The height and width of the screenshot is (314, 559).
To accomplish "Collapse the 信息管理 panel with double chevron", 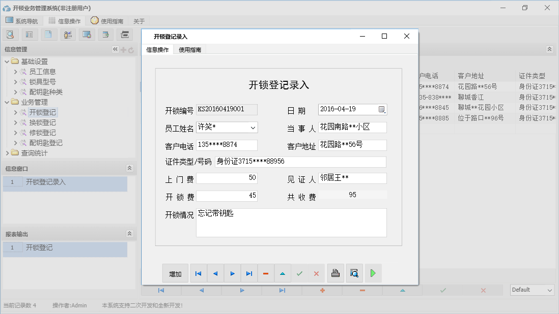I will click(x=115, y=49).
